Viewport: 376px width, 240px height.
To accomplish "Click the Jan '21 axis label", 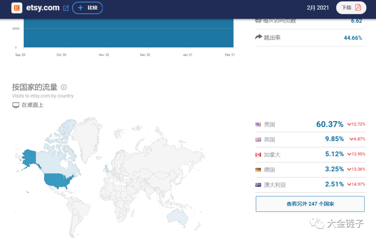I will [x=187, y=55].
